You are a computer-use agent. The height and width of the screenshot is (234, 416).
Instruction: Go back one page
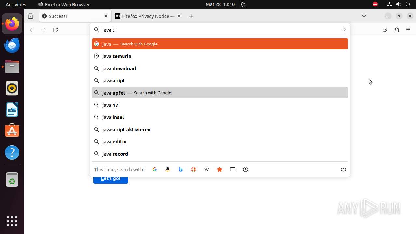tap(32, 30)
